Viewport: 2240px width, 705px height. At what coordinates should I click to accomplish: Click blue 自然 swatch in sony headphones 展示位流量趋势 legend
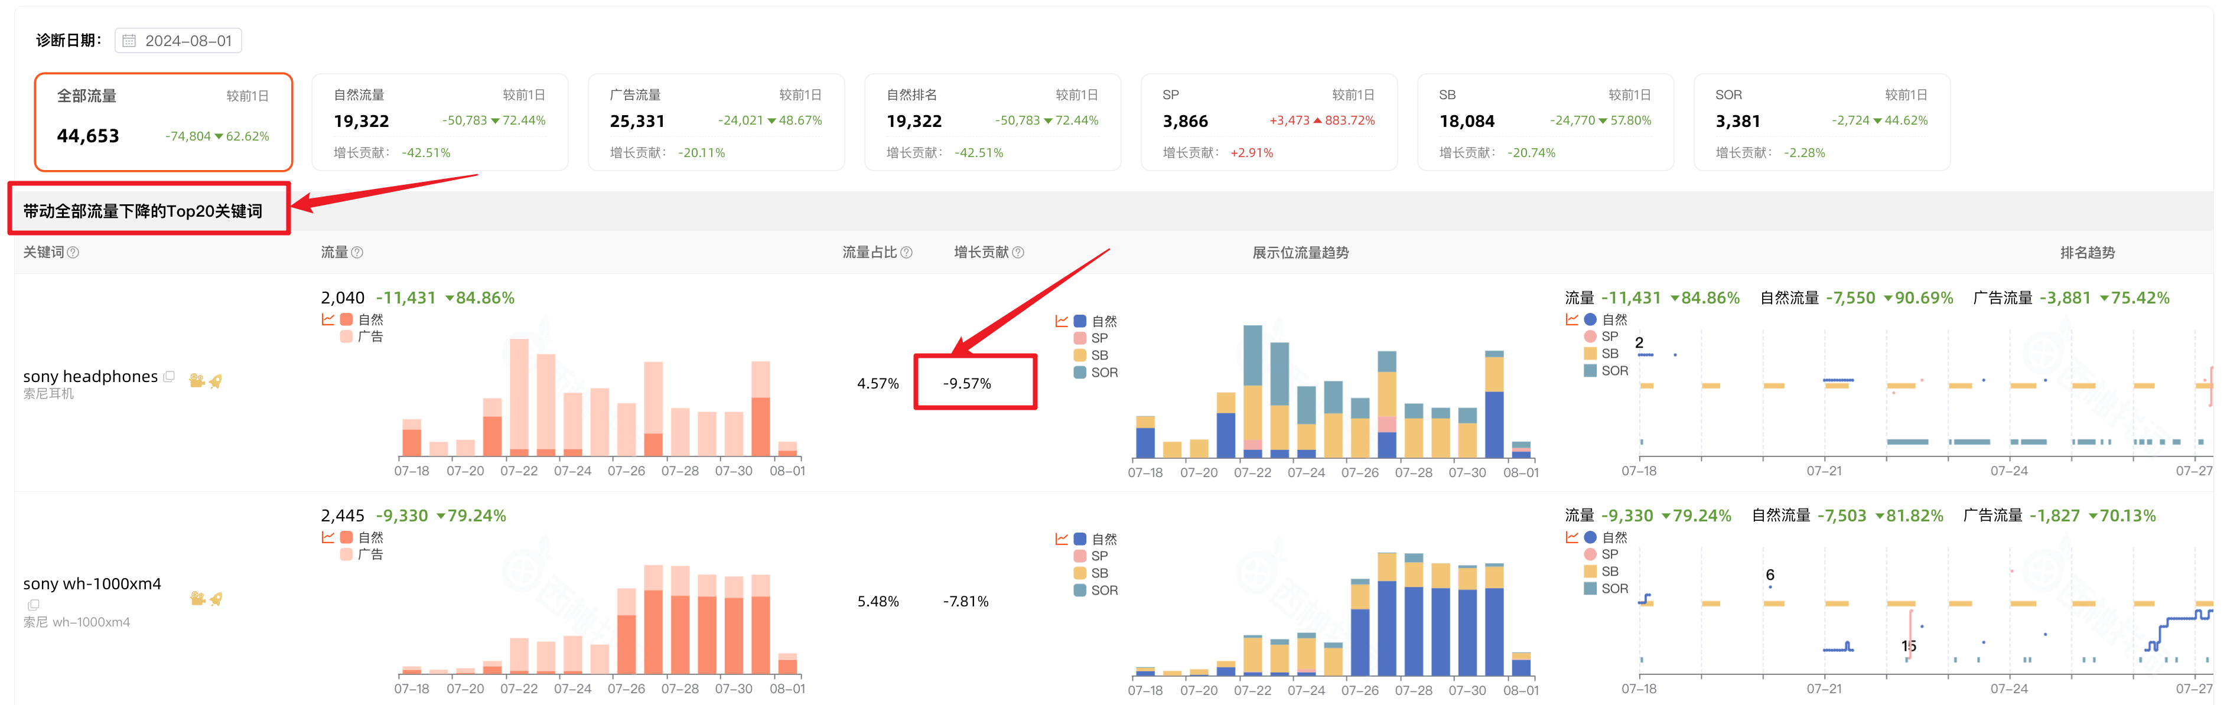(1080, 321)
